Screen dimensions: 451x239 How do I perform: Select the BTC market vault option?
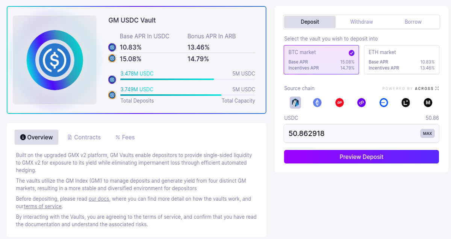point(321,60)
